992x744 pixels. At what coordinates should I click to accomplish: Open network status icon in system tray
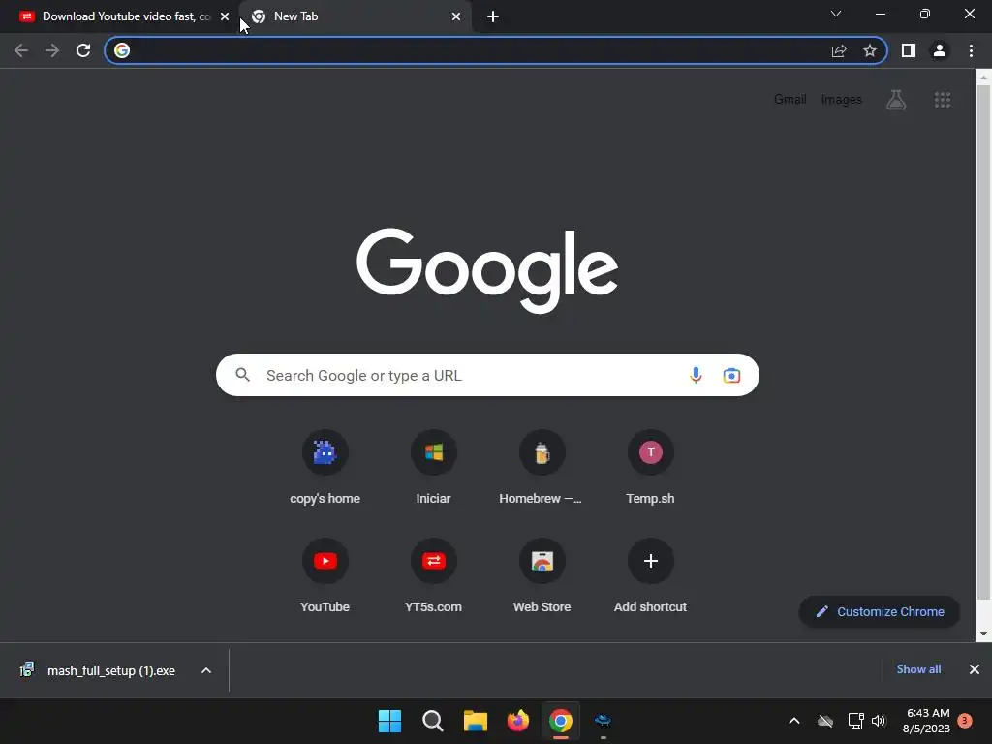[x=855, y=721]
